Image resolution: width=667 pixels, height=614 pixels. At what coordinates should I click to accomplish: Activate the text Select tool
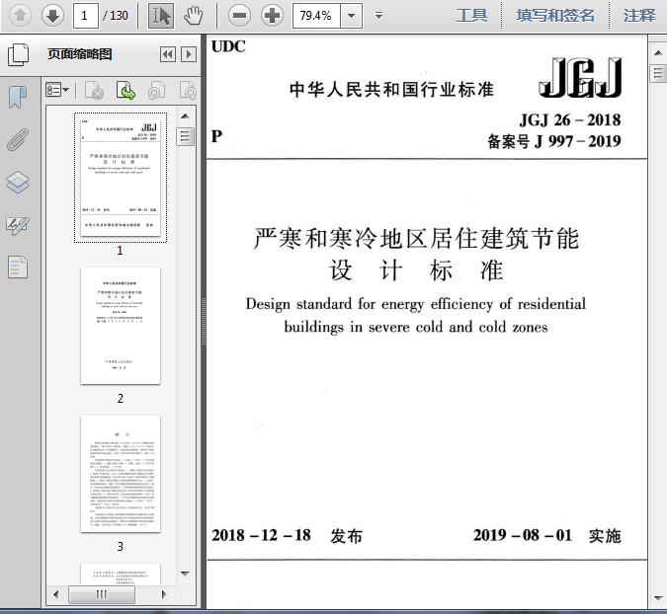pyautogui.click(x=161, y=15)
